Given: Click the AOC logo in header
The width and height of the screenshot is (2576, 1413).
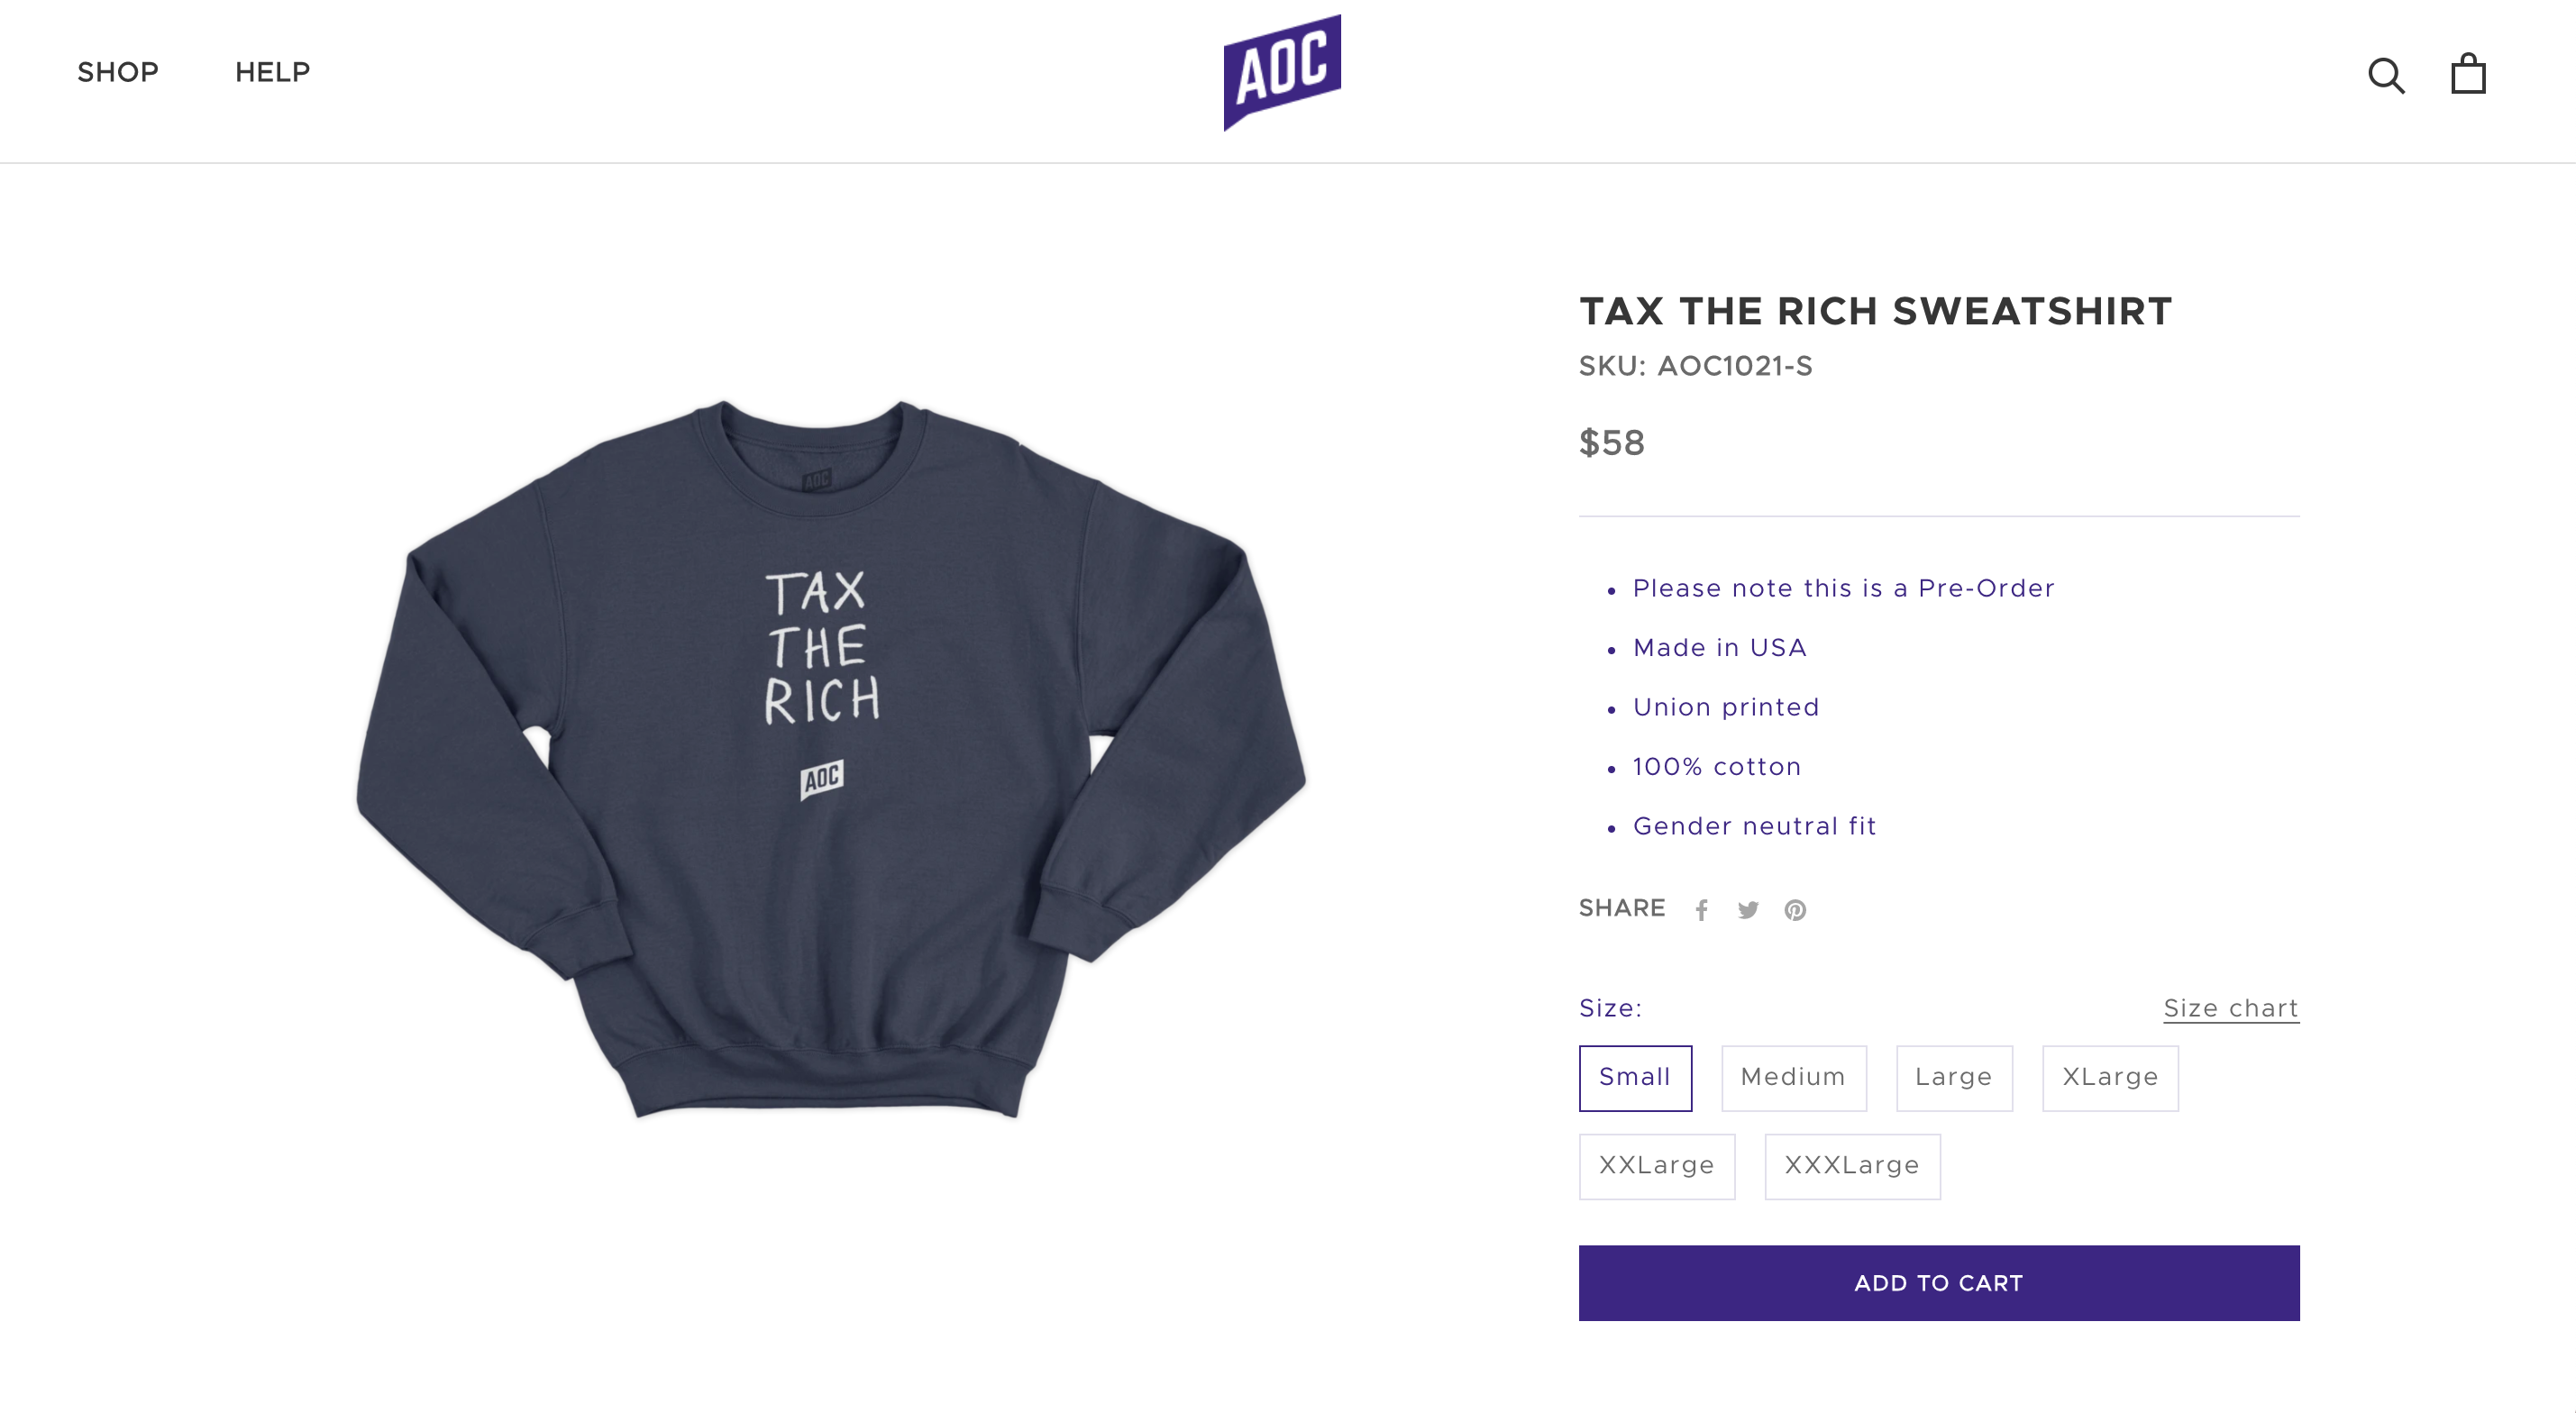Looking at the screenshot, I should 1282,72.
